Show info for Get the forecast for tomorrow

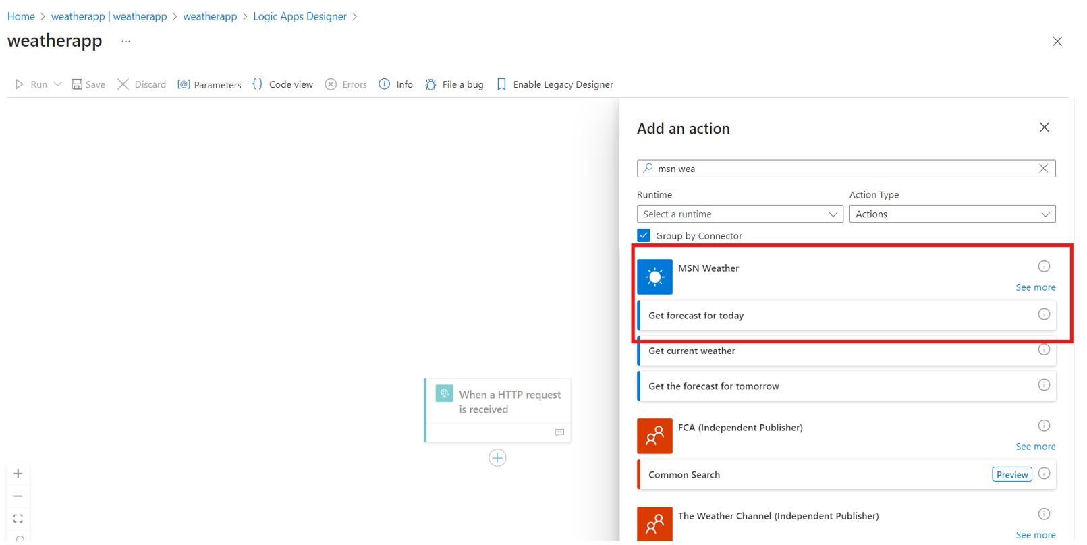coord(1044,385)
